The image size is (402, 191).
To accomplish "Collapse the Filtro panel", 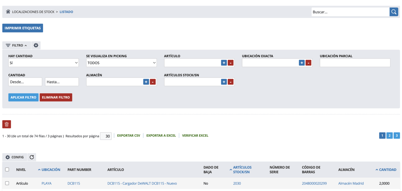I will [16, 45].
